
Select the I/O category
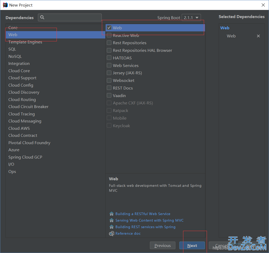(56, 164)
